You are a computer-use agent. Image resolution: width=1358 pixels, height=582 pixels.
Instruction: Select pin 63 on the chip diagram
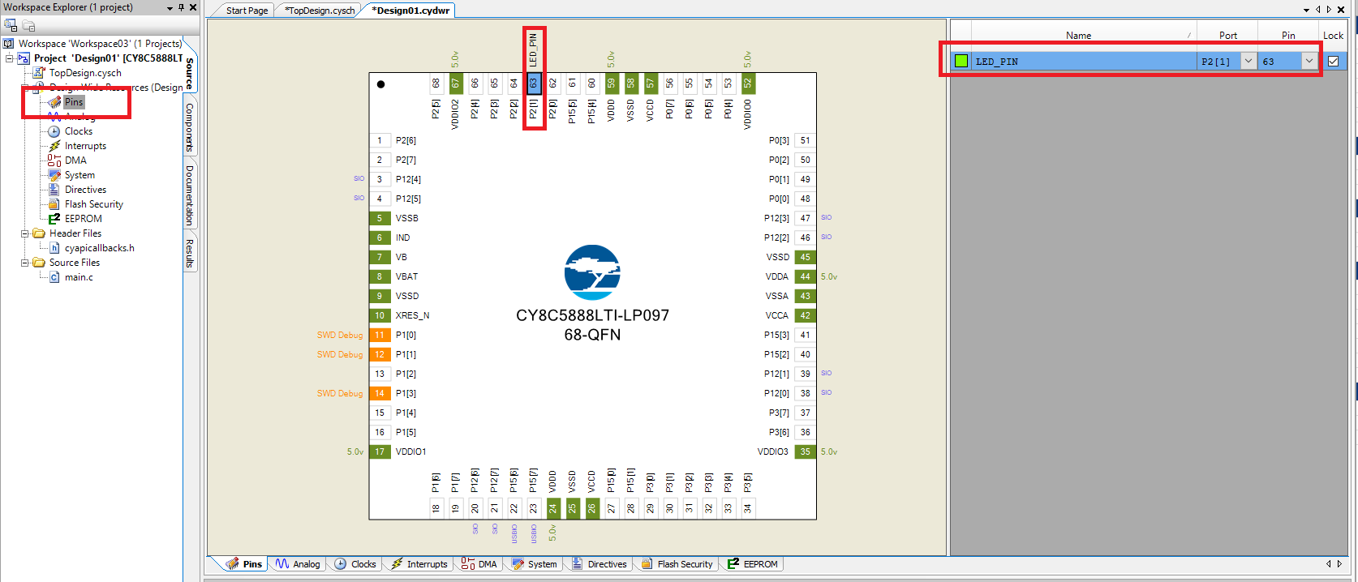pyautogui.click(x=533, y=83)
